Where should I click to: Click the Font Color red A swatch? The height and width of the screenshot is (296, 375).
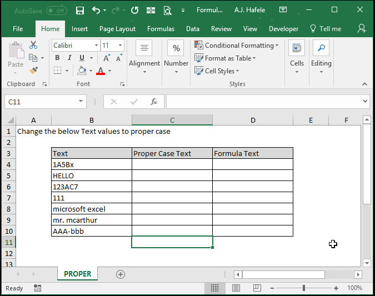click(101, 71)
